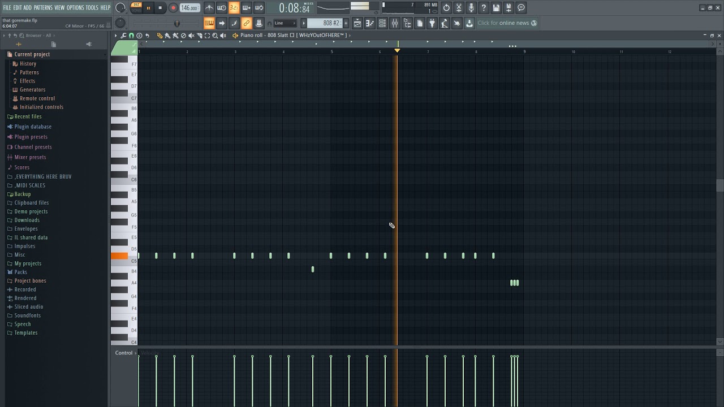724x407 pixels.
Task: Open the Line snap dropdown
Action: pyautogui.click(x=285, y=23)
